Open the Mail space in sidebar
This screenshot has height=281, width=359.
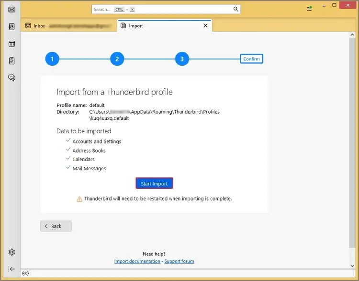[x=11, y=10]
